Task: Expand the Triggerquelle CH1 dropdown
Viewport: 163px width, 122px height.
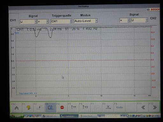Action: (61, 21)
